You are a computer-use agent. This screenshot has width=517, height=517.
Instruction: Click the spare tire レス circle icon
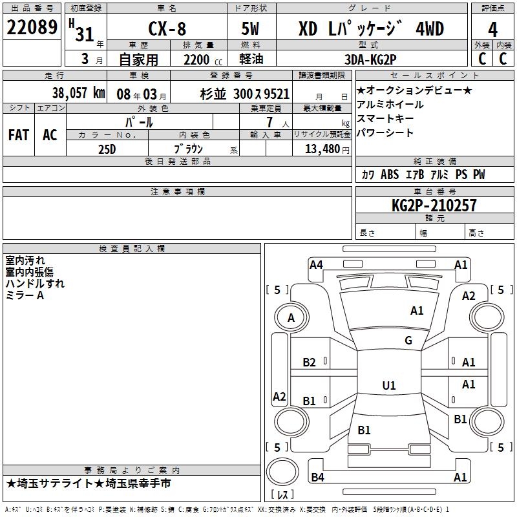[x=282, y=471]
